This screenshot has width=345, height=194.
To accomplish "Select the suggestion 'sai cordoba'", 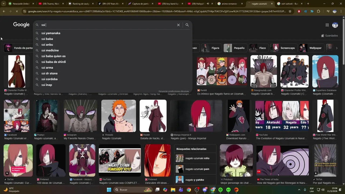I will coord(113,79).
